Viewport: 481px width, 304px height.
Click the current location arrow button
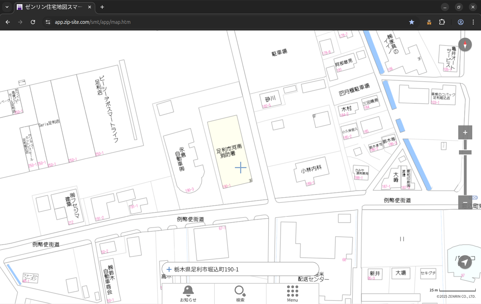[x=465, y=262]
